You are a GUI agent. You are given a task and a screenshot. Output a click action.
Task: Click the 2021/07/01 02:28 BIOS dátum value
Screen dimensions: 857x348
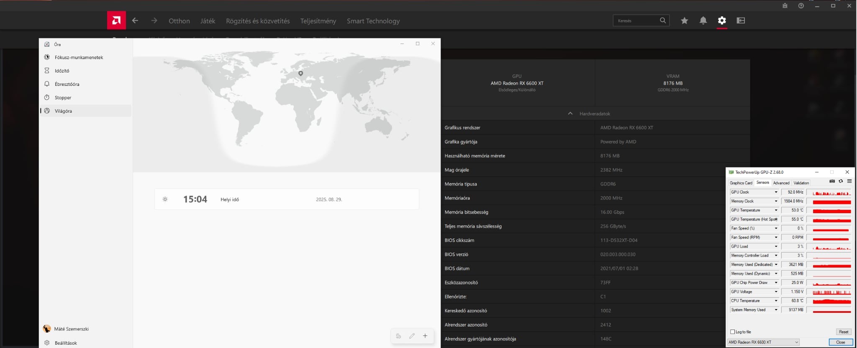pos(619,268)
